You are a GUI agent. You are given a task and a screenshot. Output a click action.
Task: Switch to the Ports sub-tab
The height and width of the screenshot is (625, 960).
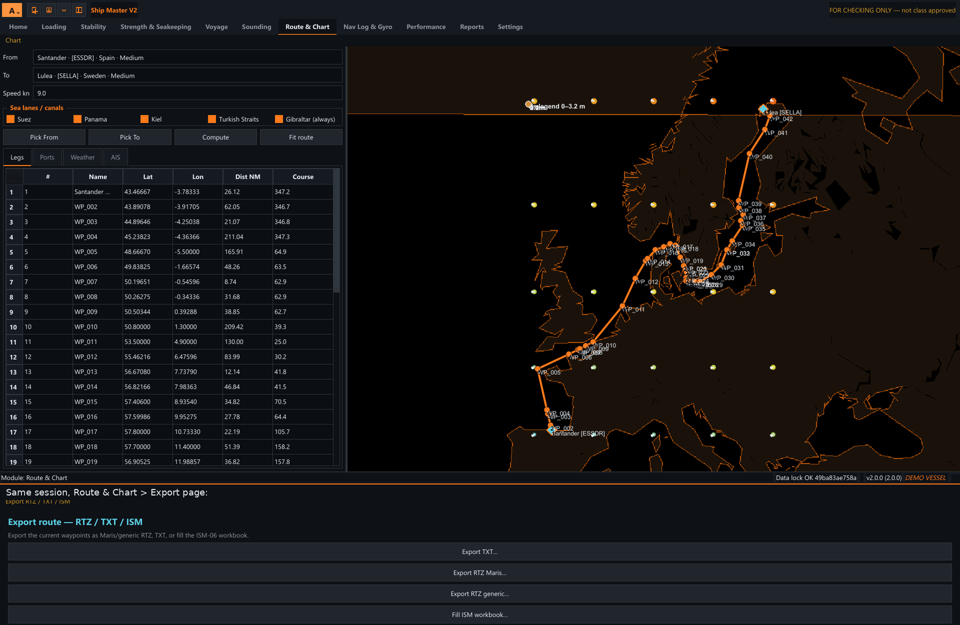[x=47, y=157]
